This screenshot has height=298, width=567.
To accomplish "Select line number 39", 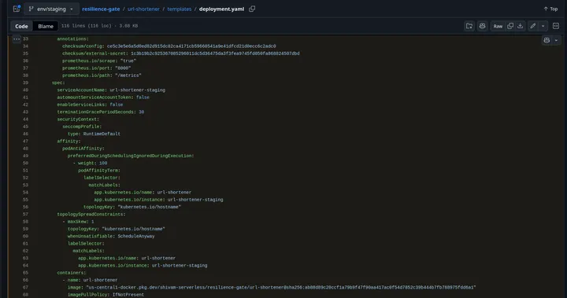I will point(25,83).
